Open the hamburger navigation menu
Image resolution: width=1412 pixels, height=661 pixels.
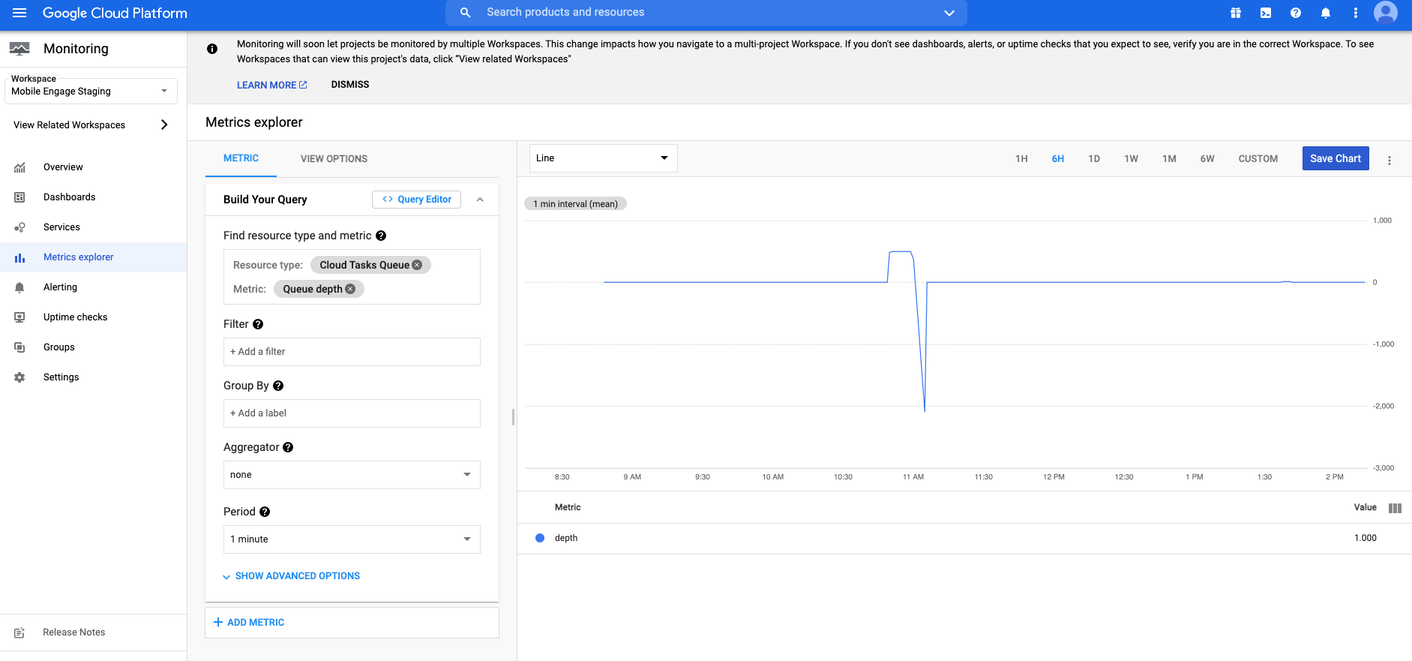(19, 13)
